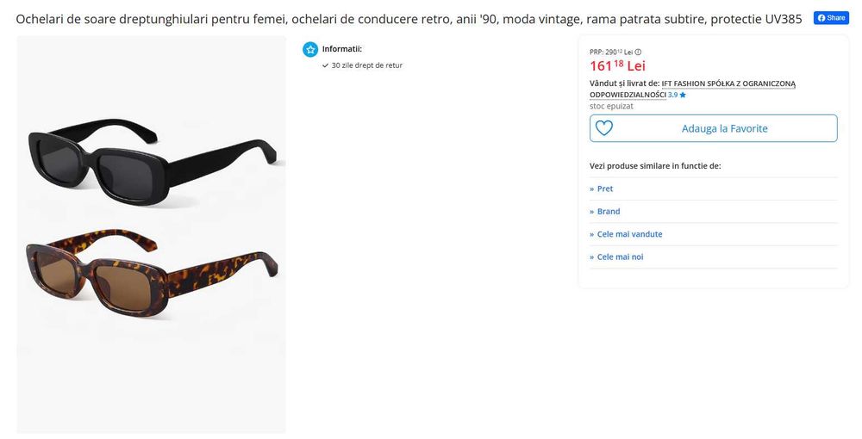
Task: Click the product title text
Action: 409,19
